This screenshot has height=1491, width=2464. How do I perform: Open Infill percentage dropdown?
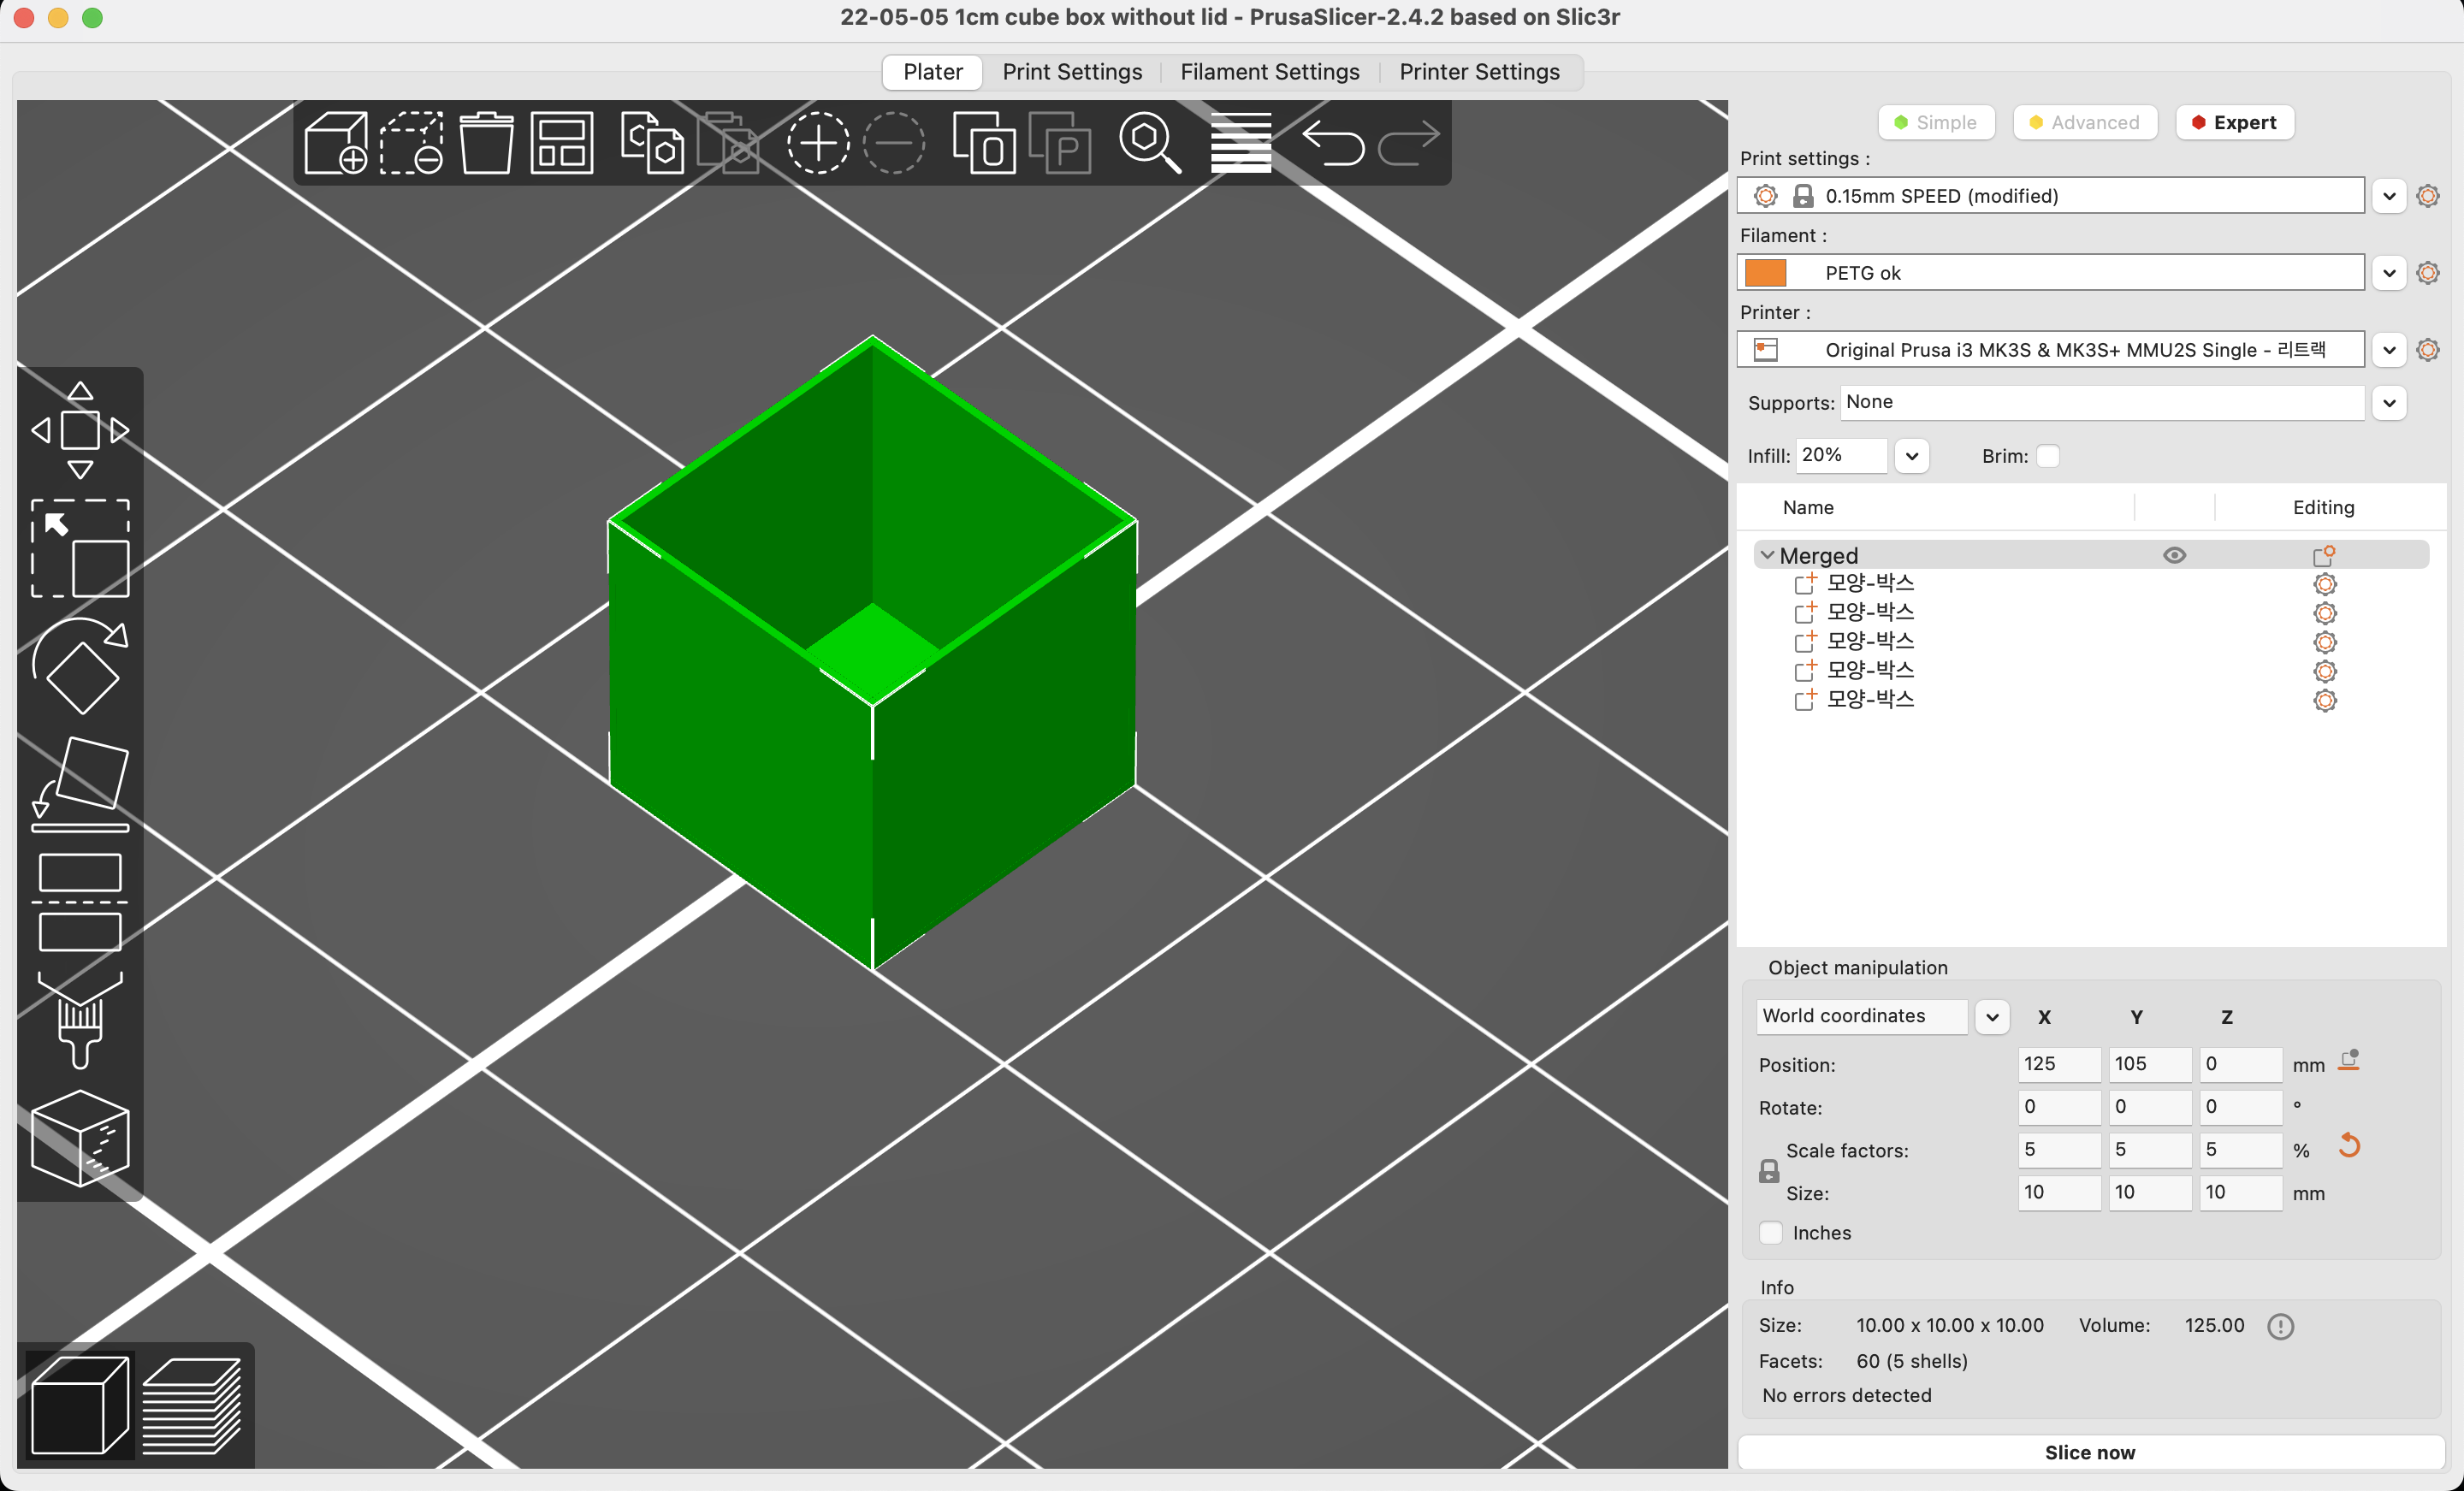1911,456
